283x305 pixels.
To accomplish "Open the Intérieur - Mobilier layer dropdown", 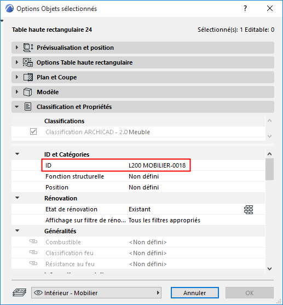I will coord(96,293).
